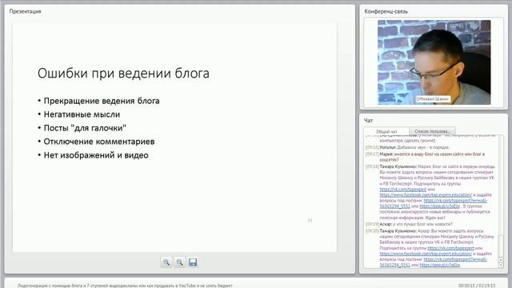Open the Список пользователей tab
The width and height of the screenshot is (512, 288).
pyautogui.click(x=432, y=131)
